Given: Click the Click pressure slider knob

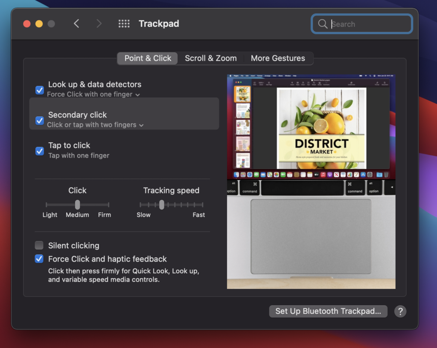Looking at the screenshot, I should coord(78,205).
